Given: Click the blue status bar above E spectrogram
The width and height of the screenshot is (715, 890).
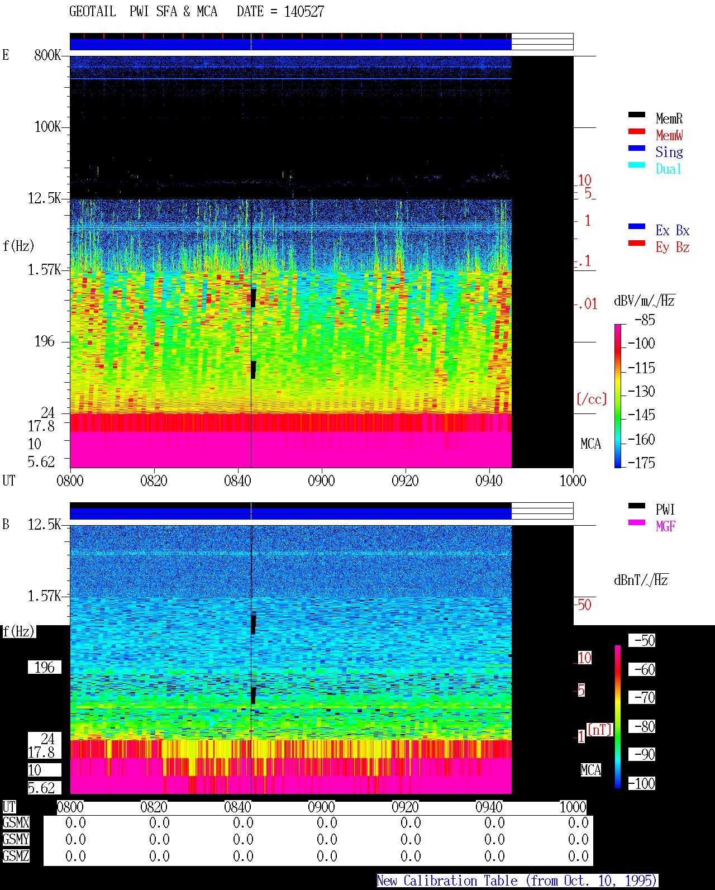Looking at the screenshot, I should tap(290, 44).
